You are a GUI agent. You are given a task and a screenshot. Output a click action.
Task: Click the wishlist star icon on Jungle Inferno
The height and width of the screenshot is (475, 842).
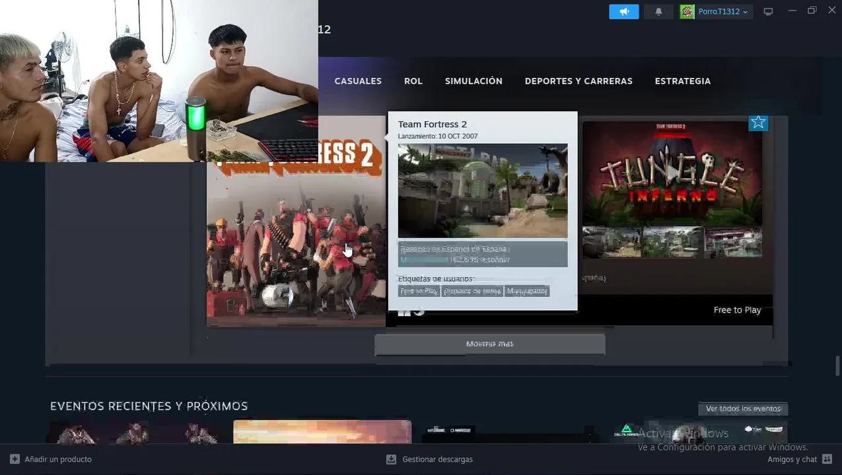(758, 122)
